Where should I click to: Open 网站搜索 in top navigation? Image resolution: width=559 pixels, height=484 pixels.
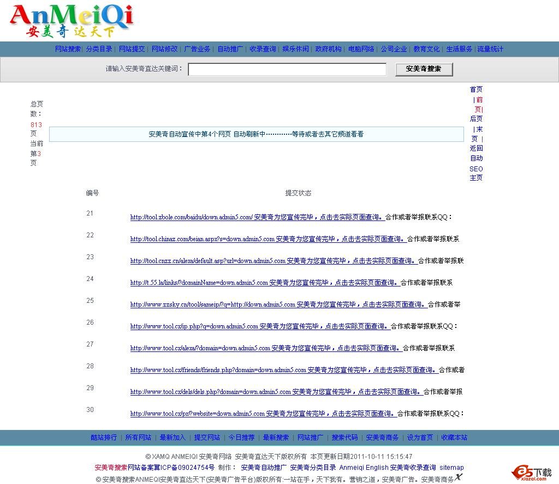click(x=68, y=49)
